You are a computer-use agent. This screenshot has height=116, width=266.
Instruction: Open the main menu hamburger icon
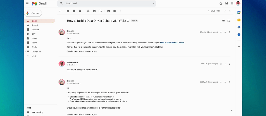27,3
